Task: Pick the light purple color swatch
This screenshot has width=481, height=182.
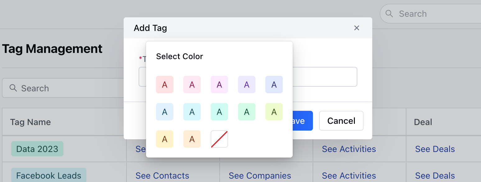Action: tap(219, 84)
